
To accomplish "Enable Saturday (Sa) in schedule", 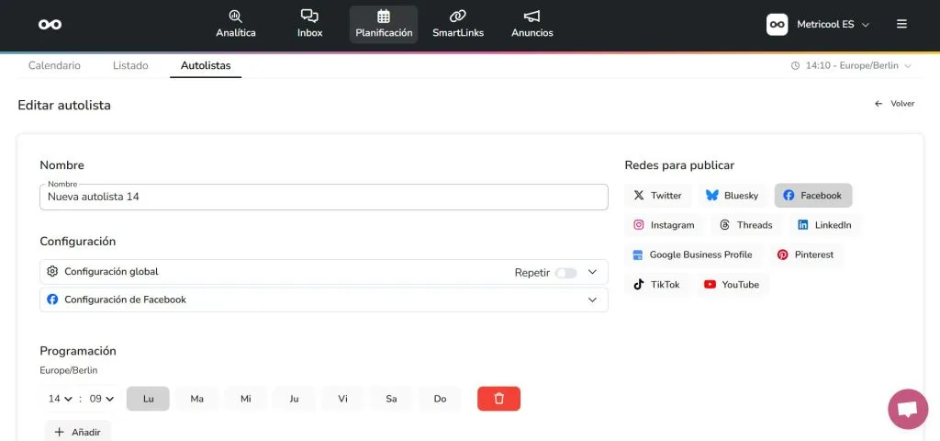I will (x=391, y=399).
